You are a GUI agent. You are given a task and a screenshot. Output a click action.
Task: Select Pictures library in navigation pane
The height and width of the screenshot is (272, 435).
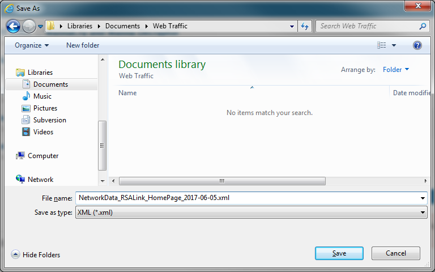[45, 108]
